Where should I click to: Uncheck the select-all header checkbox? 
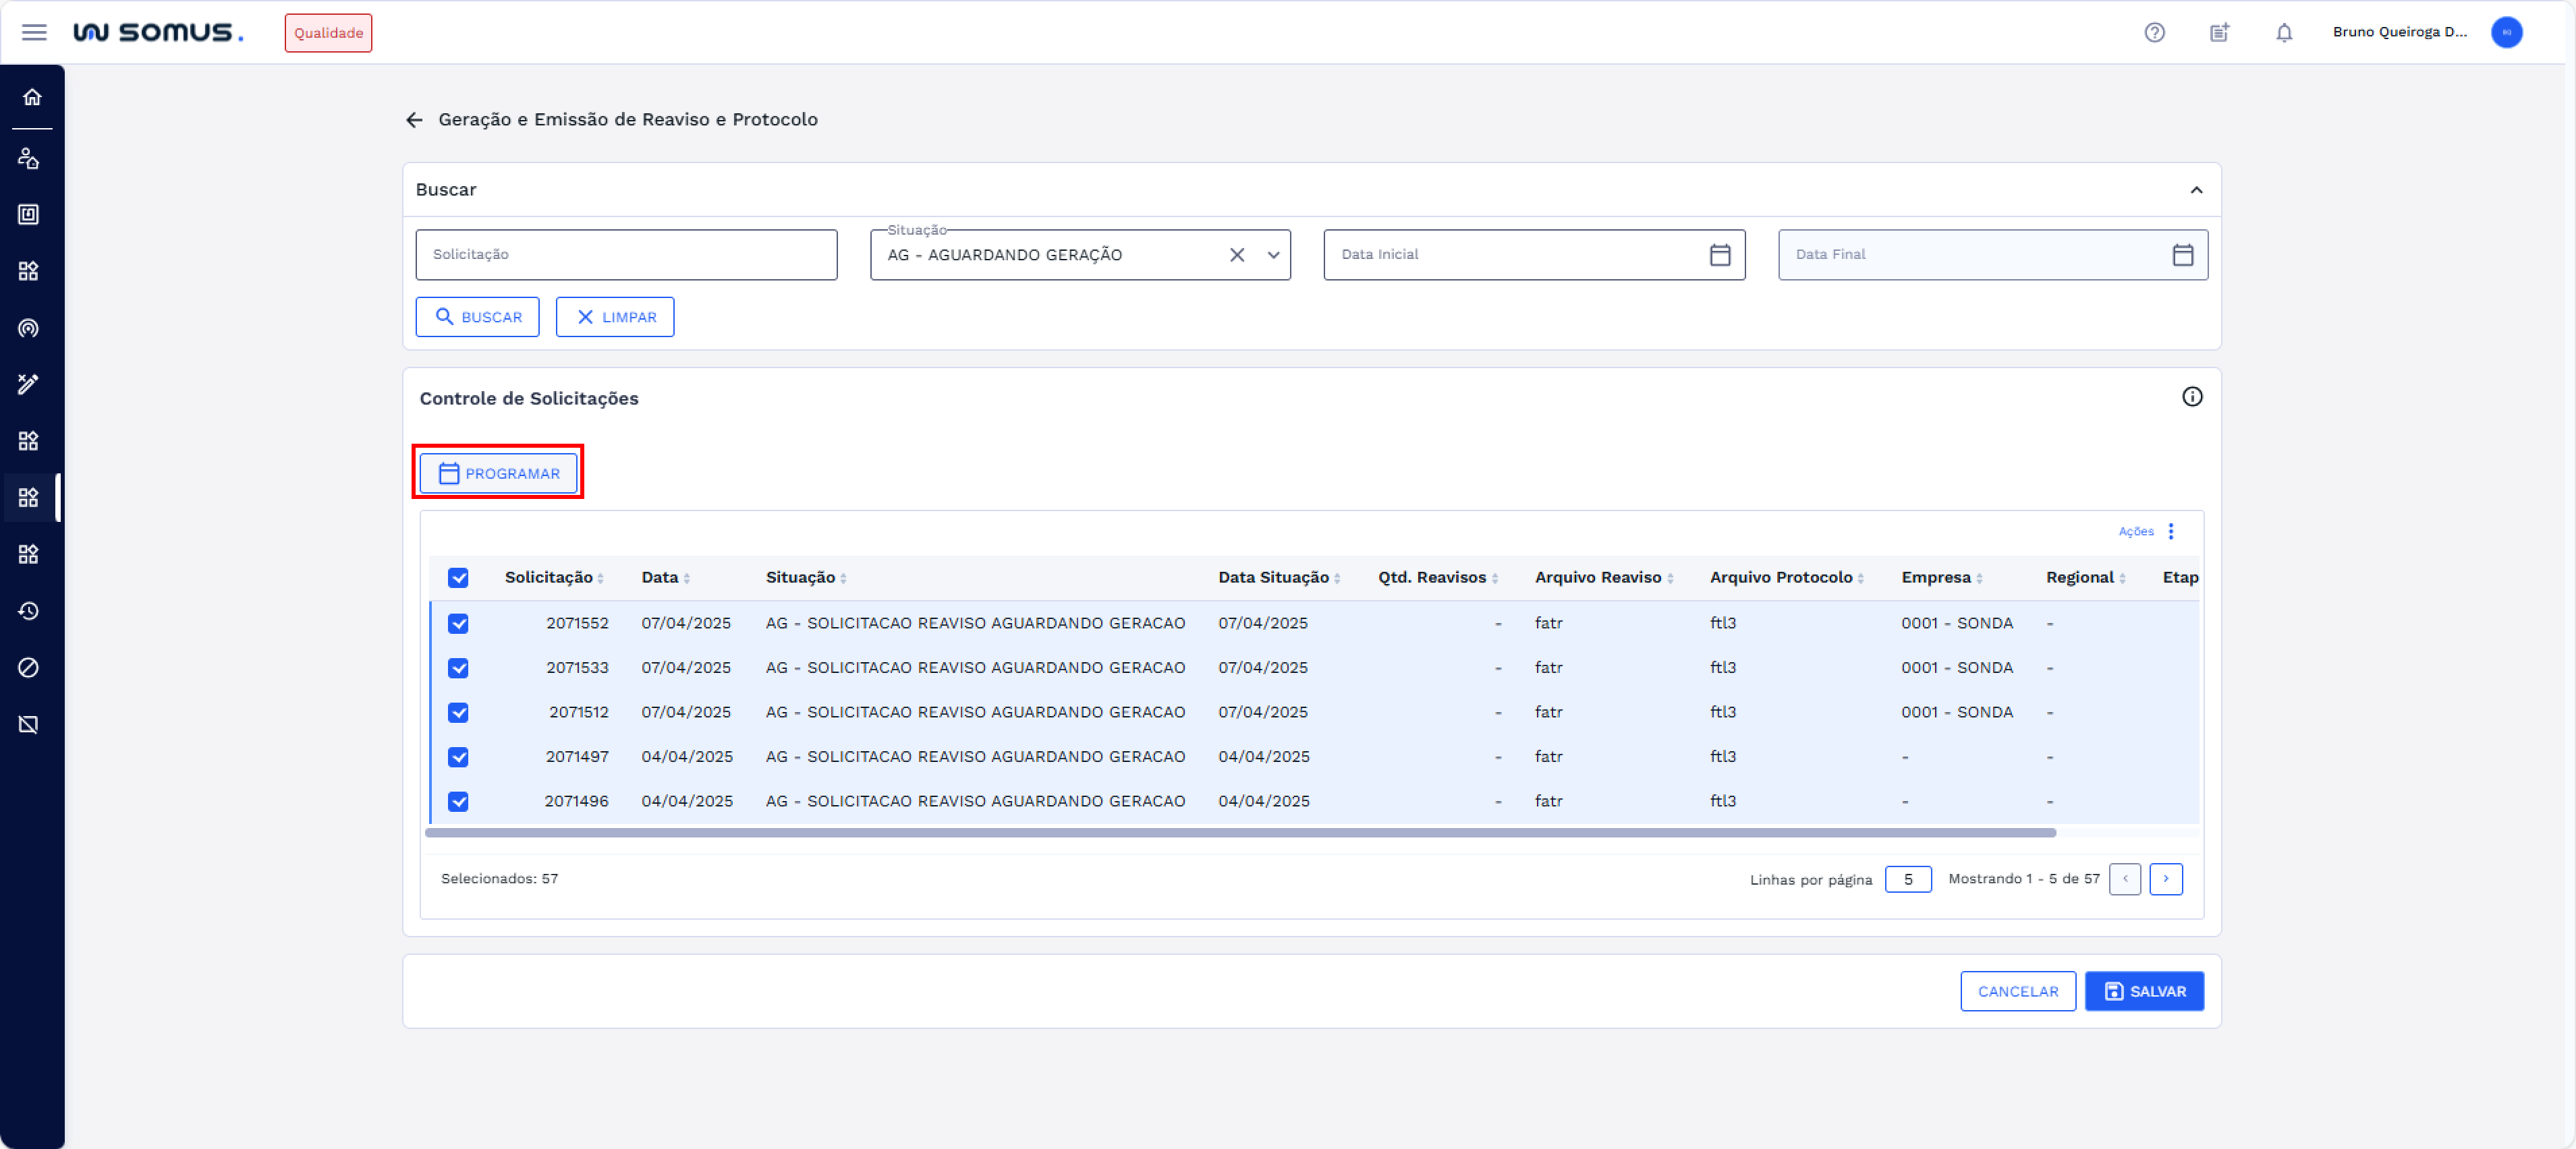[458, 577]
